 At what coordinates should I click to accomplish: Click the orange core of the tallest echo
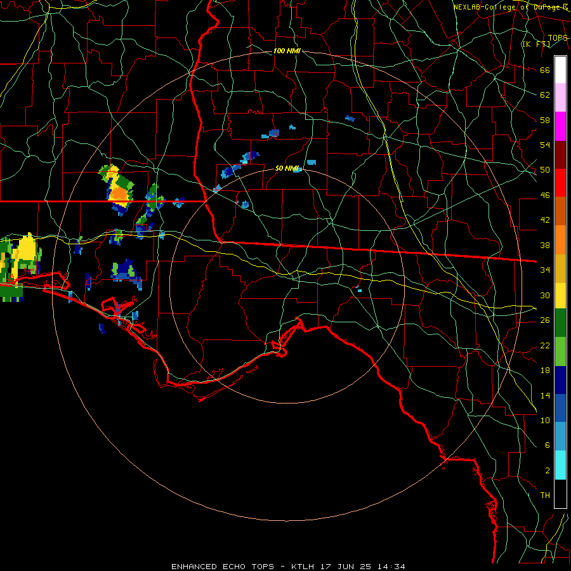119,195
